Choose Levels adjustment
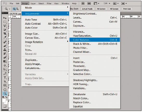 (x=95, y=18)
